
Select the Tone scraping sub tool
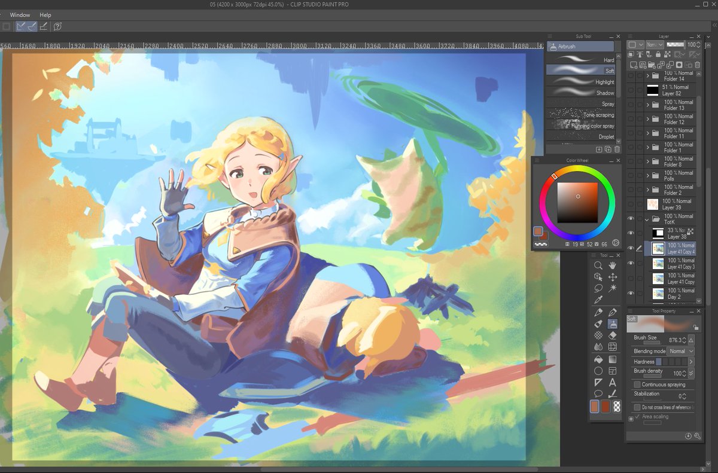pyautogui.click(x=580, y=115)
